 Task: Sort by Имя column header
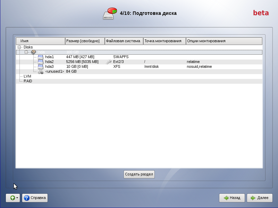pos(40,41)
